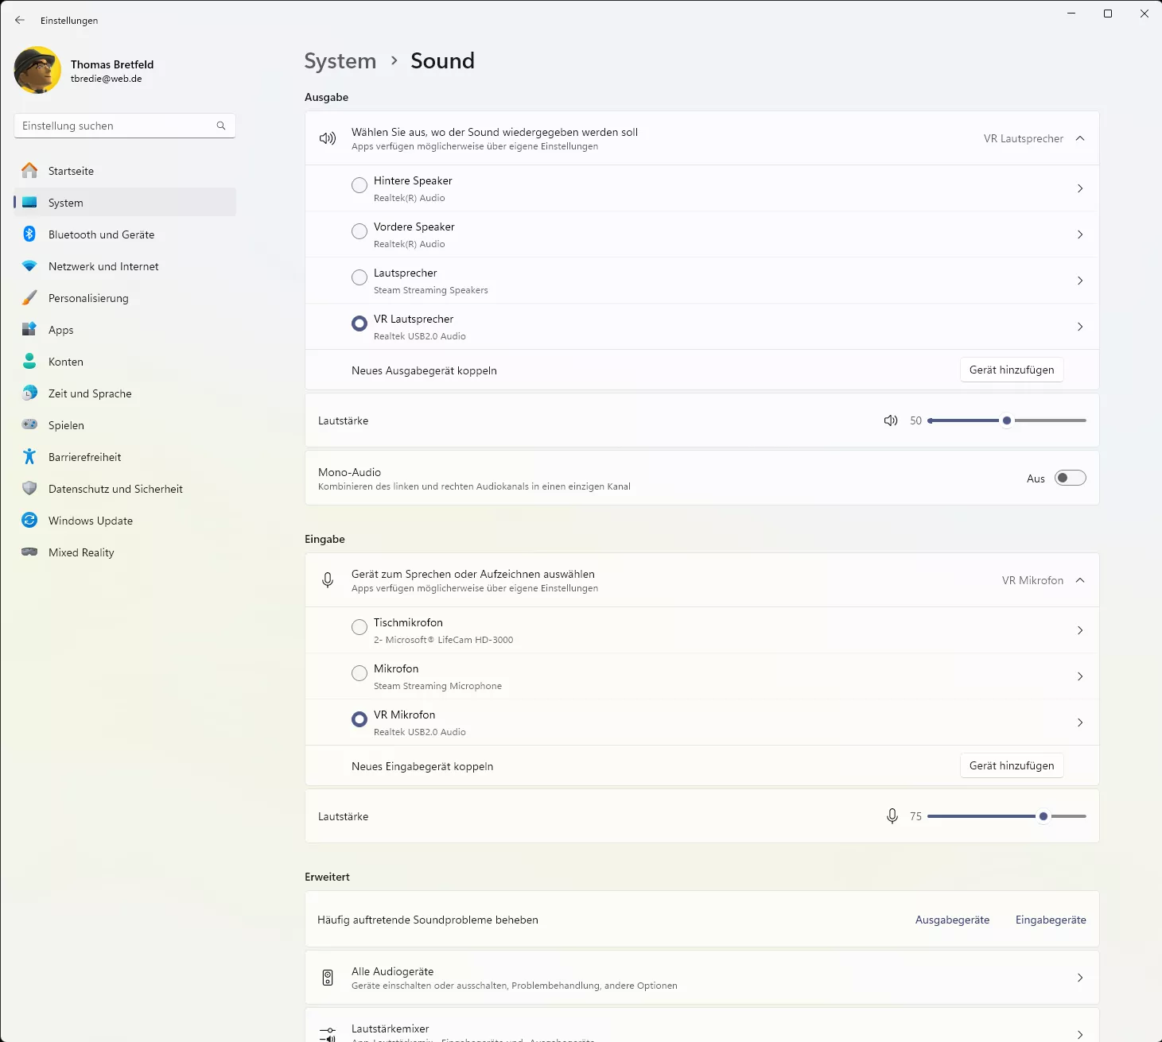Click the Eingabegeräte troubleshooting link
Screen dimensions: 1162x1042
point(1051,920)
